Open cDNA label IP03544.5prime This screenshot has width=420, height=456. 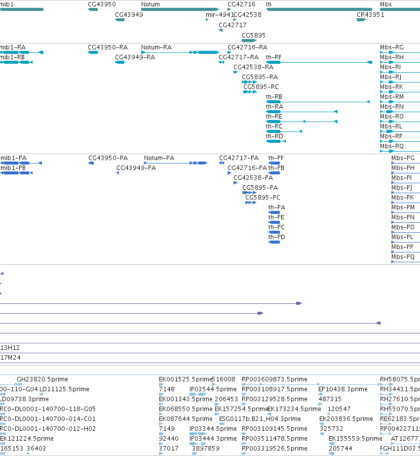pyautogui.click(x=213, y=389)
